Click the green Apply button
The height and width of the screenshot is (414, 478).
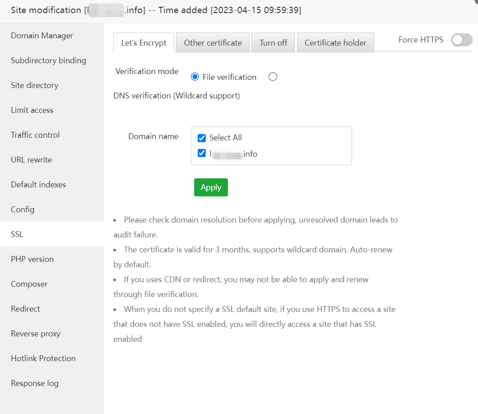coord(211,187)
